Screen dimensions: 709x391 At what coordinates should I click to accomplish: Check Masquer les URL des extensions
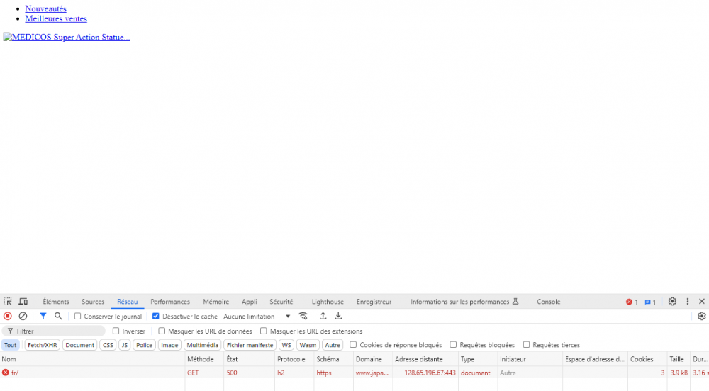tap(264, 331)
